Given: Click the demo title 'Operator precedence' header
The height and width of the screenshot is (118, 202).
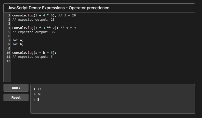Looking at the screenshot, I should coord(58,8).
